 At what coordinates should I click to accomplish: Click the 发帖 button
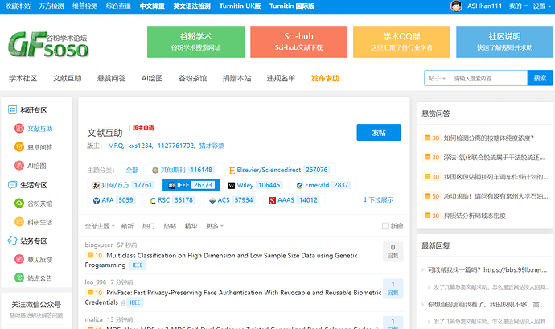click(x=379, y=133)
